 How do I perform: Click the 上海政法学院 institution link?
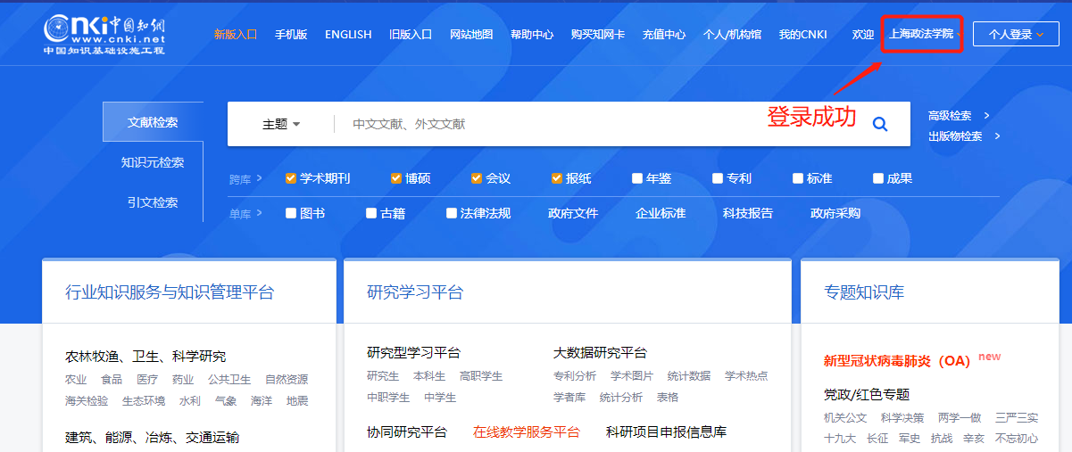pos(921,35)
